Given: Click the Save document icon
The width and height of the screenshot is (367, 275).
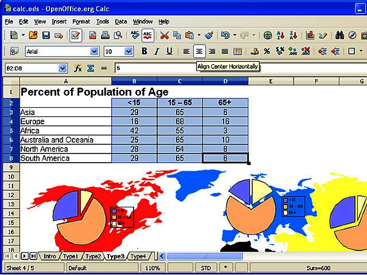Looking at the screenshot, I should pos(45,36).
